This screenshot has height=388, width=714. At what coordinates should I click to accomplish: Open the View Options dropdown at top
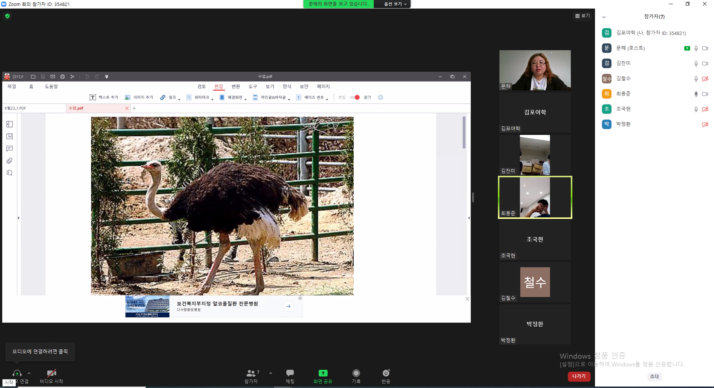coord(395,4)
